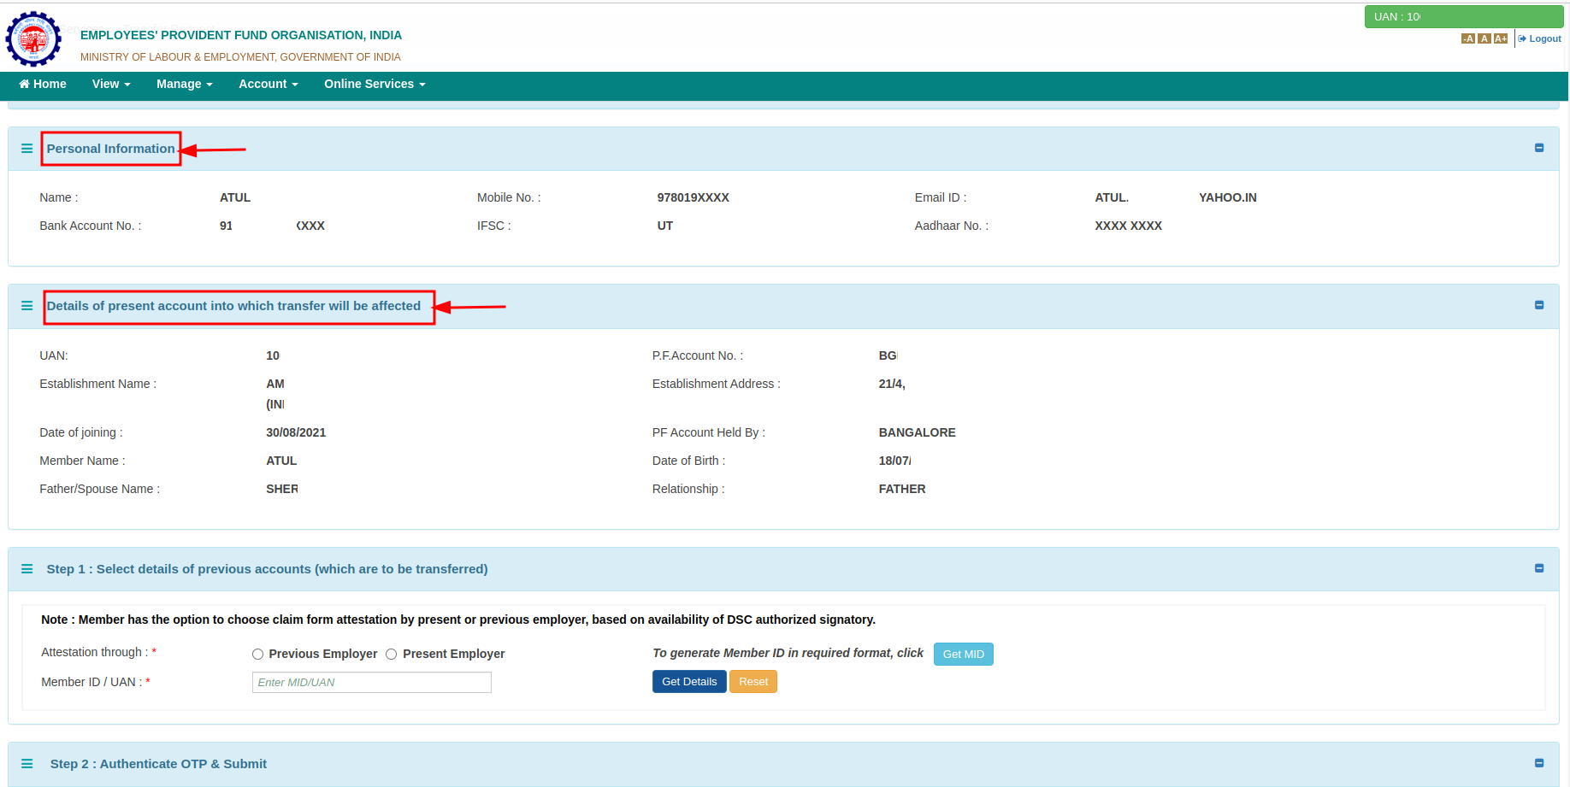Click the BANGALORE PF account holder value
Image resolution: width=1570 pixels, height=787 pixels.
917,432
